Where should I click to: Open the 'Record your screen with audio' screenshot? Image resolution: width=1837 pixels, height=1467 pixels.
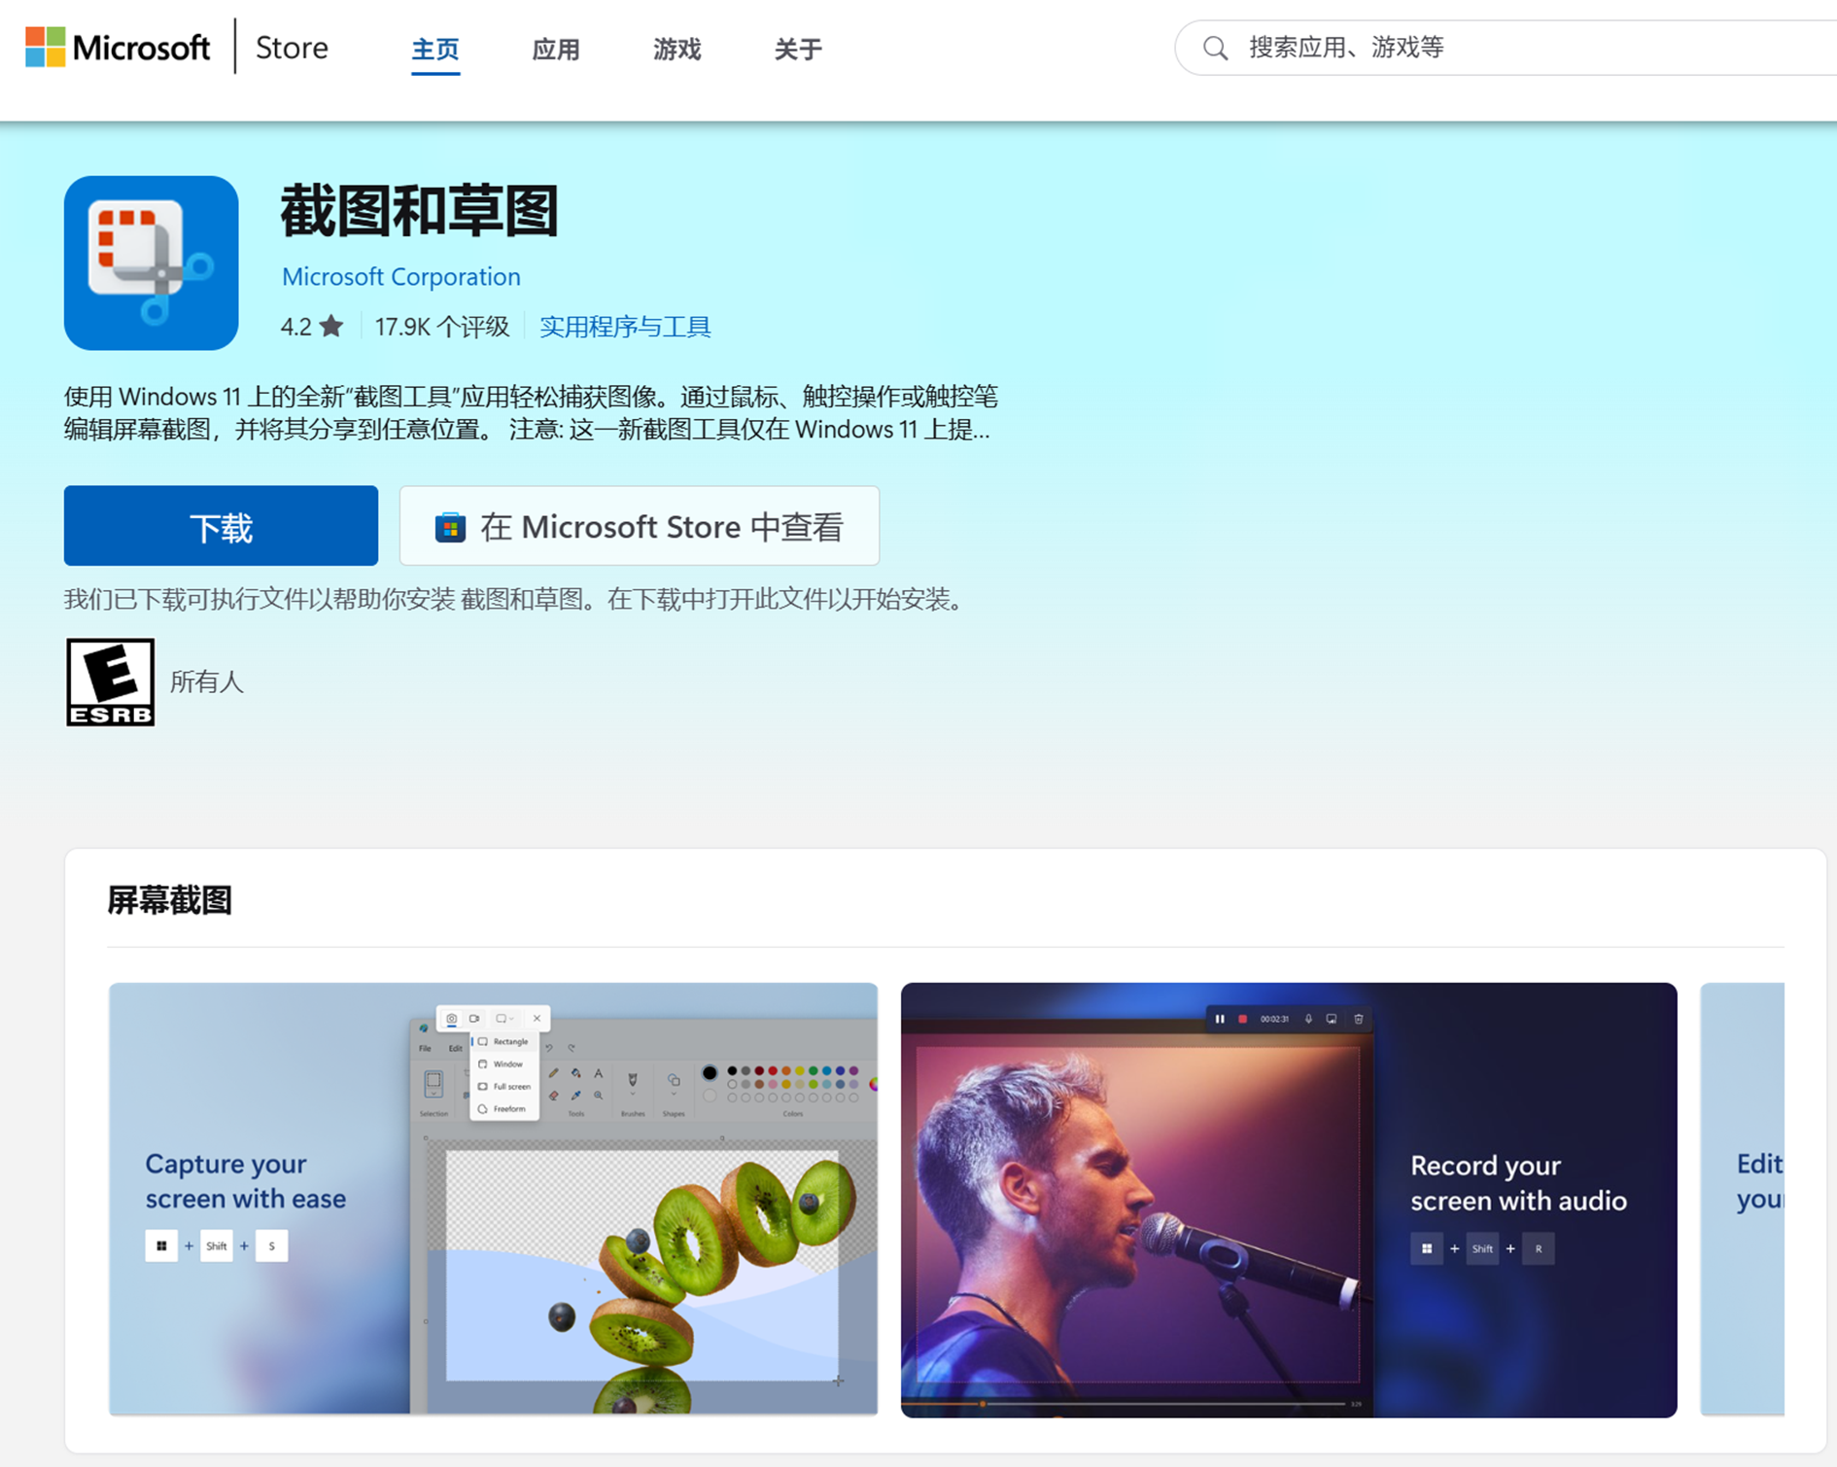[x=1288, y=1198]
